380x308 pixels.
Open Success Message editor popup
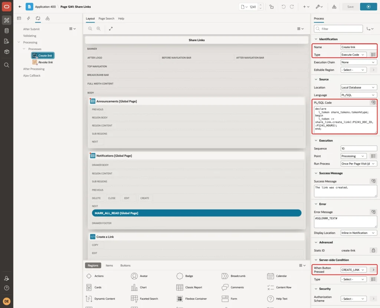coord(373,181)
